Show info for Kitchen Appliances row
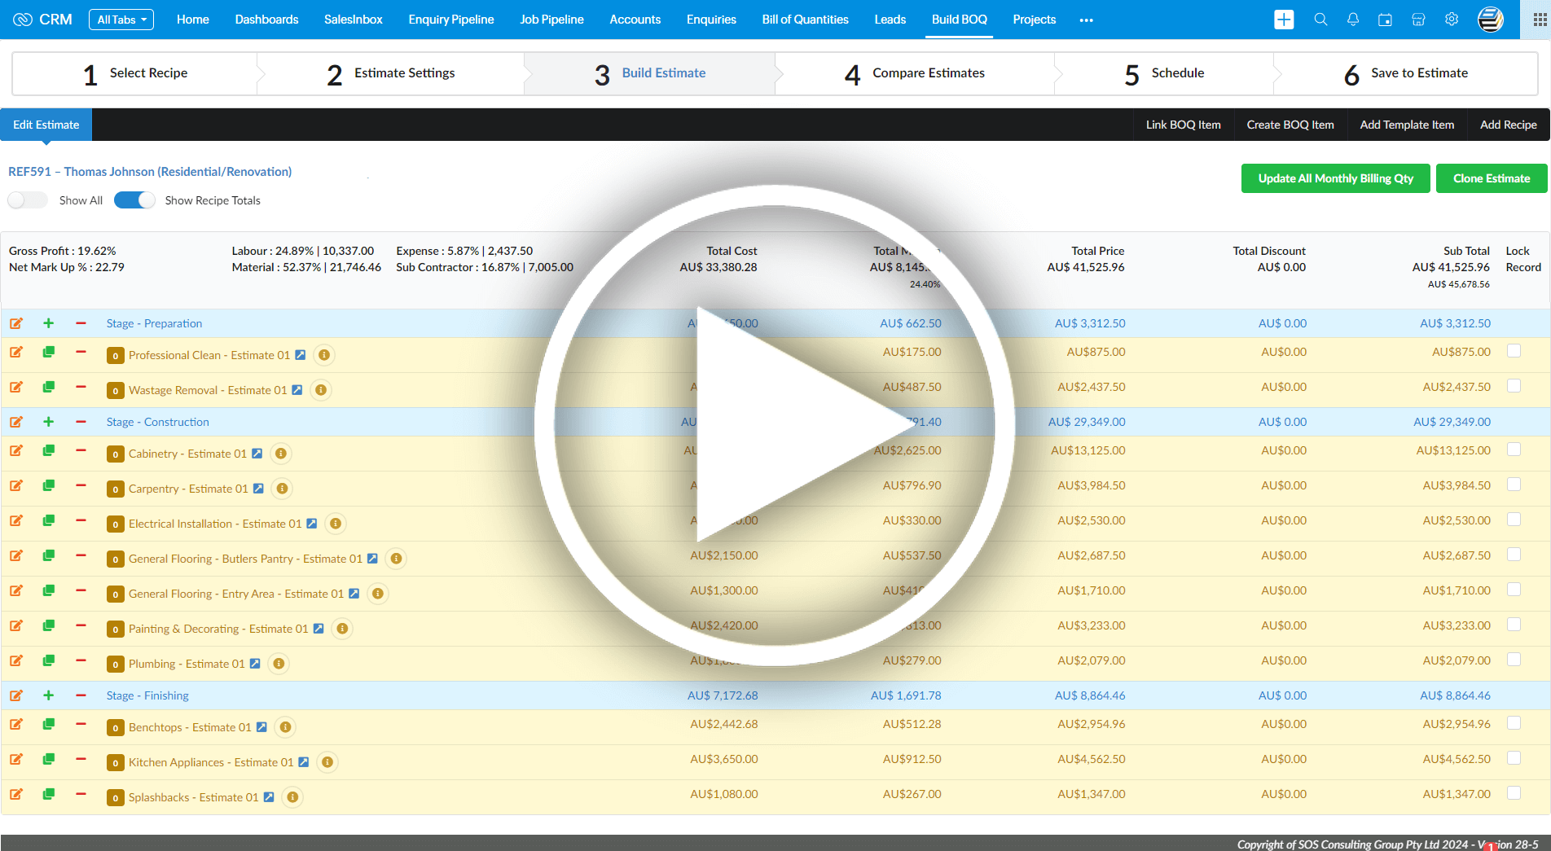Screen dimensions: 1551x851 tap(327, 762)
